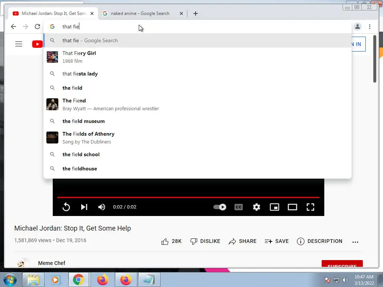383x287 pixels.
Task: Open notepad icon in taskbar
Action: tap(149, 280)
